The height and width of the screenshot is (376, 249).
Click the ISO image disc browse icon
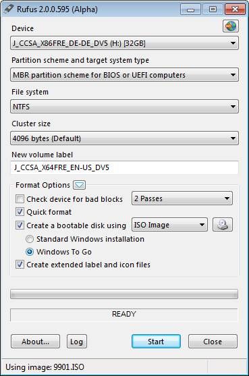pyautogui.click(x=223, y=225)
